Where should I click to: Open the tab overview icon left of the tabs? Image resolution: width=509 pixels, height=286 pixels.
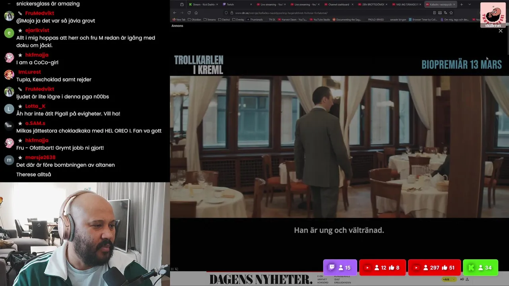point(182,4)
